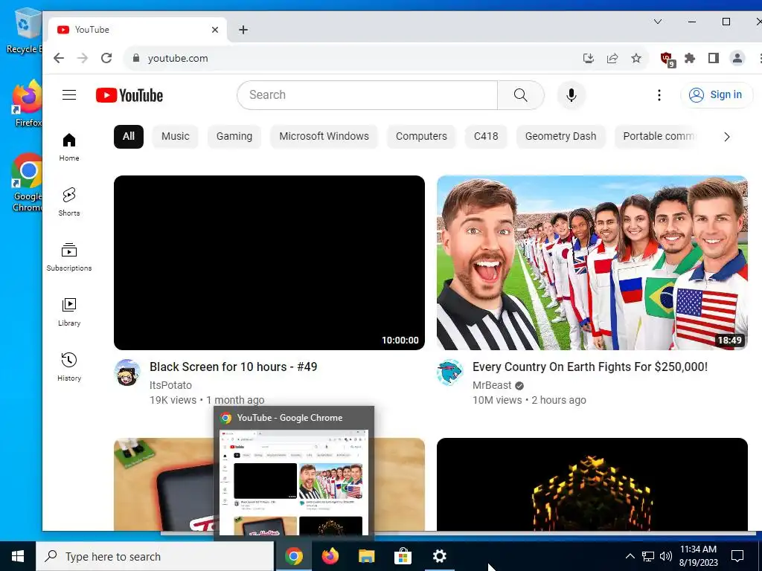The width and height of the screenshot is (762, 571).
Task: Open Chrome tab search chevron
Action: click(x=658, y=22)
